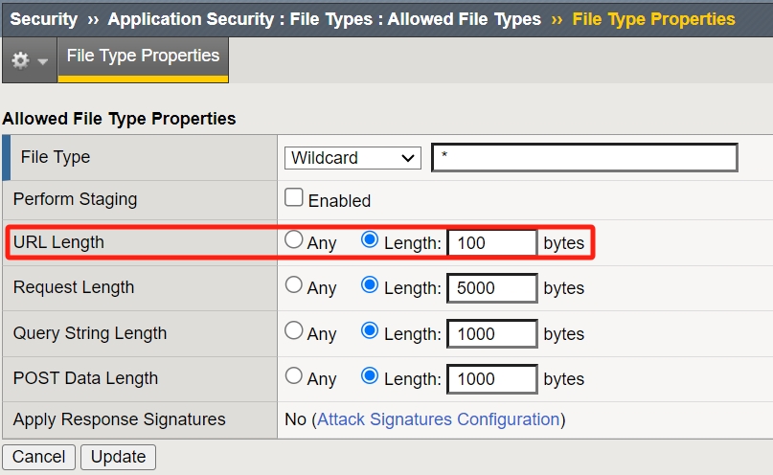Click the Query String Length value field

[491, 333]
